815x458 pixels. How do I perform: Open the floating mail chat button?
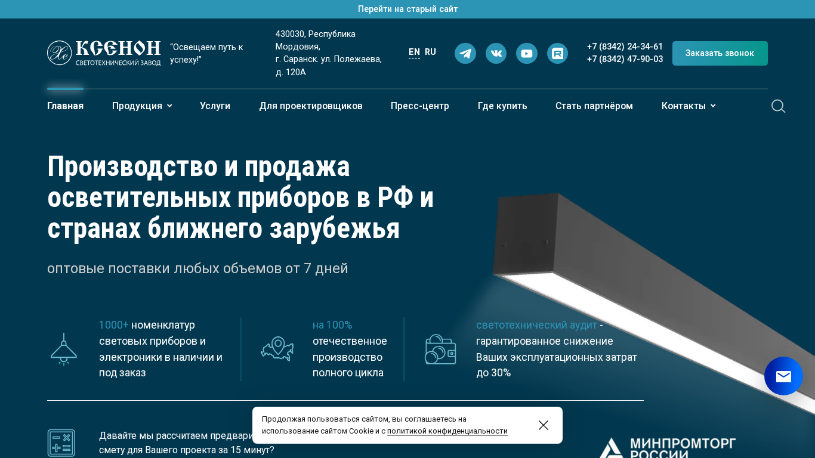(783, 376)
